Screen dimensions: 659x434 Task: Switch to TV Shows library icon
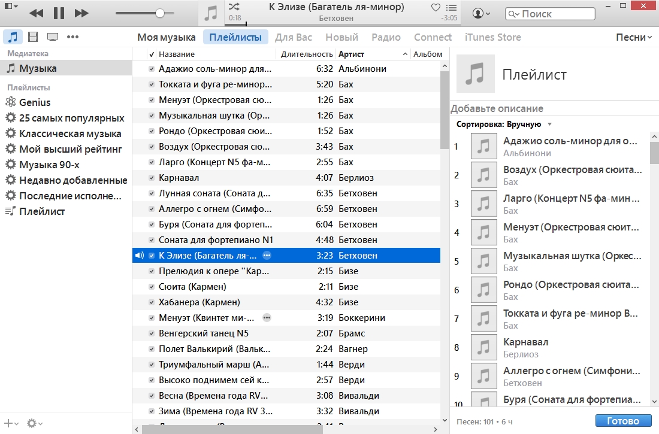coord(53,37)
